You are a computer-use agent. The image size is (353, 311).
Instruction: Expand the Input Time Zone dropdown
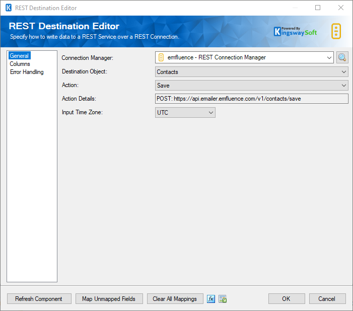click(x=185, y=113)
